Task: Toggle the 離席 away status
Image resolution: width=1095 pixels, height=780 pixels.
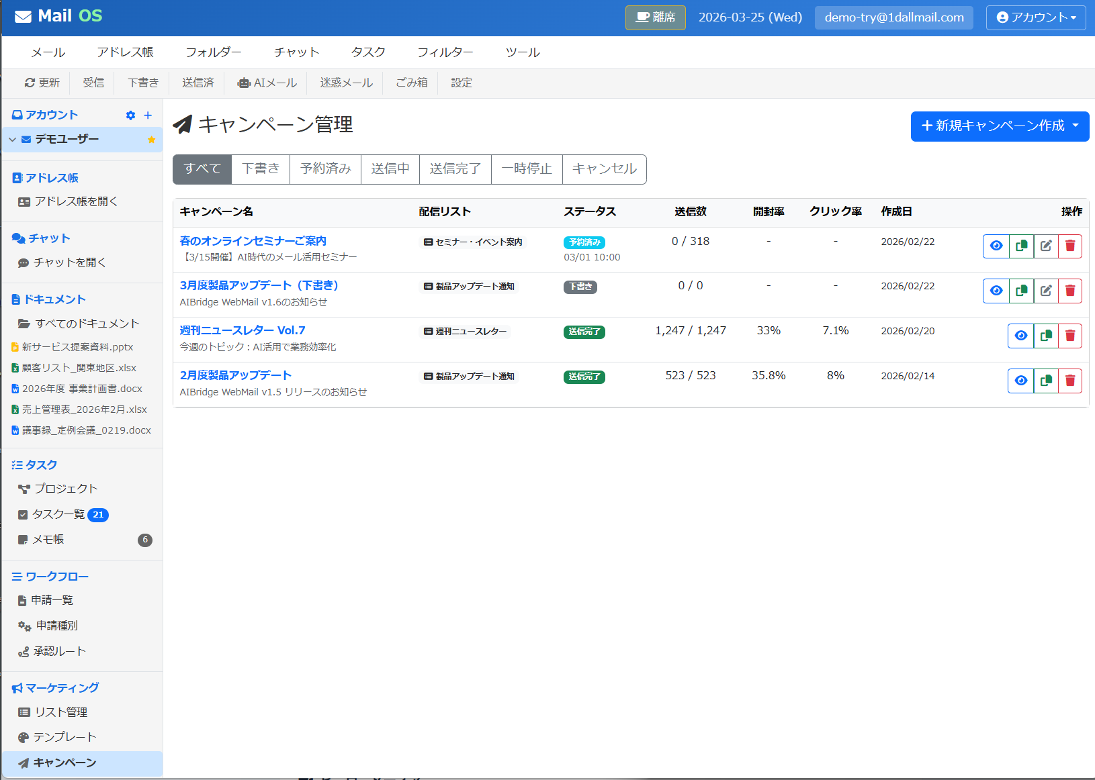Action: tap(655, 17)
